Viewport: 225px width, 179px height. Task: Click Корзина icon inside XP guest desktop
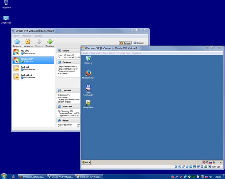(x=88, y=60)
